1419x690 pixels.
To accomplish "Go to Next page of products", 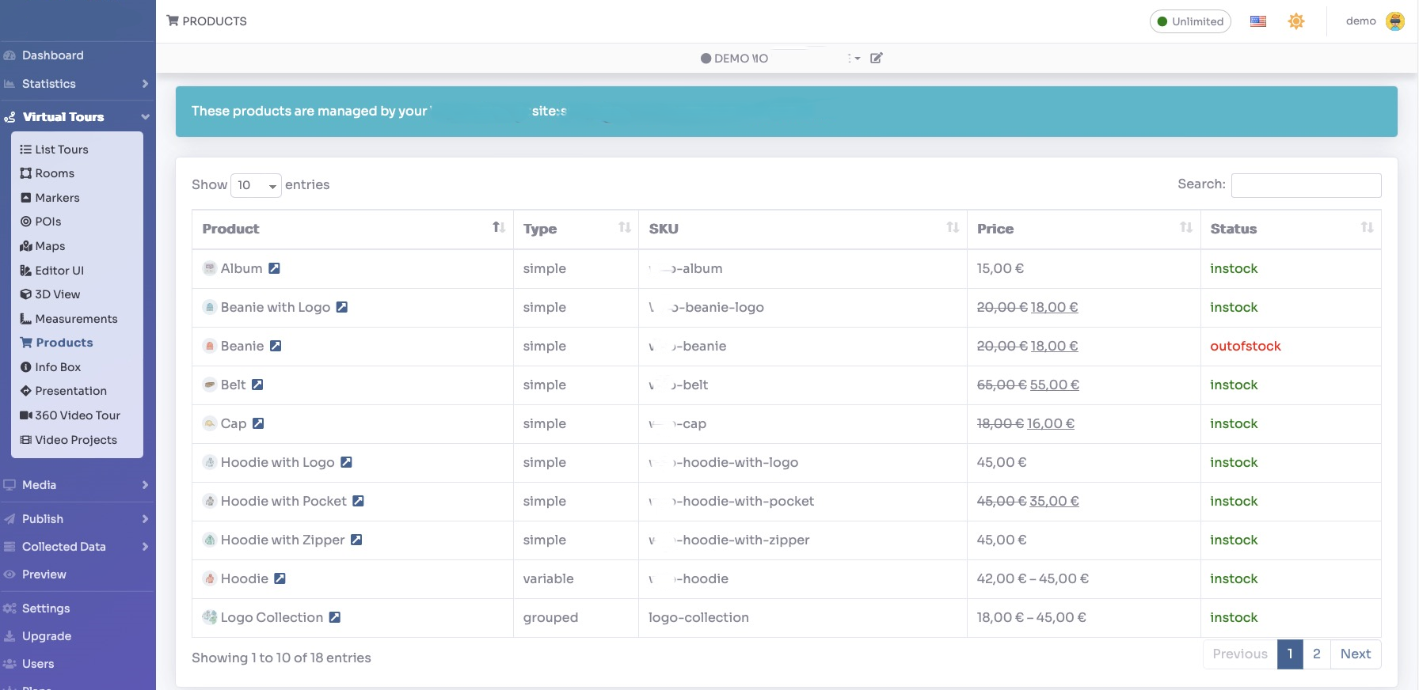I will coord(1356,654).
